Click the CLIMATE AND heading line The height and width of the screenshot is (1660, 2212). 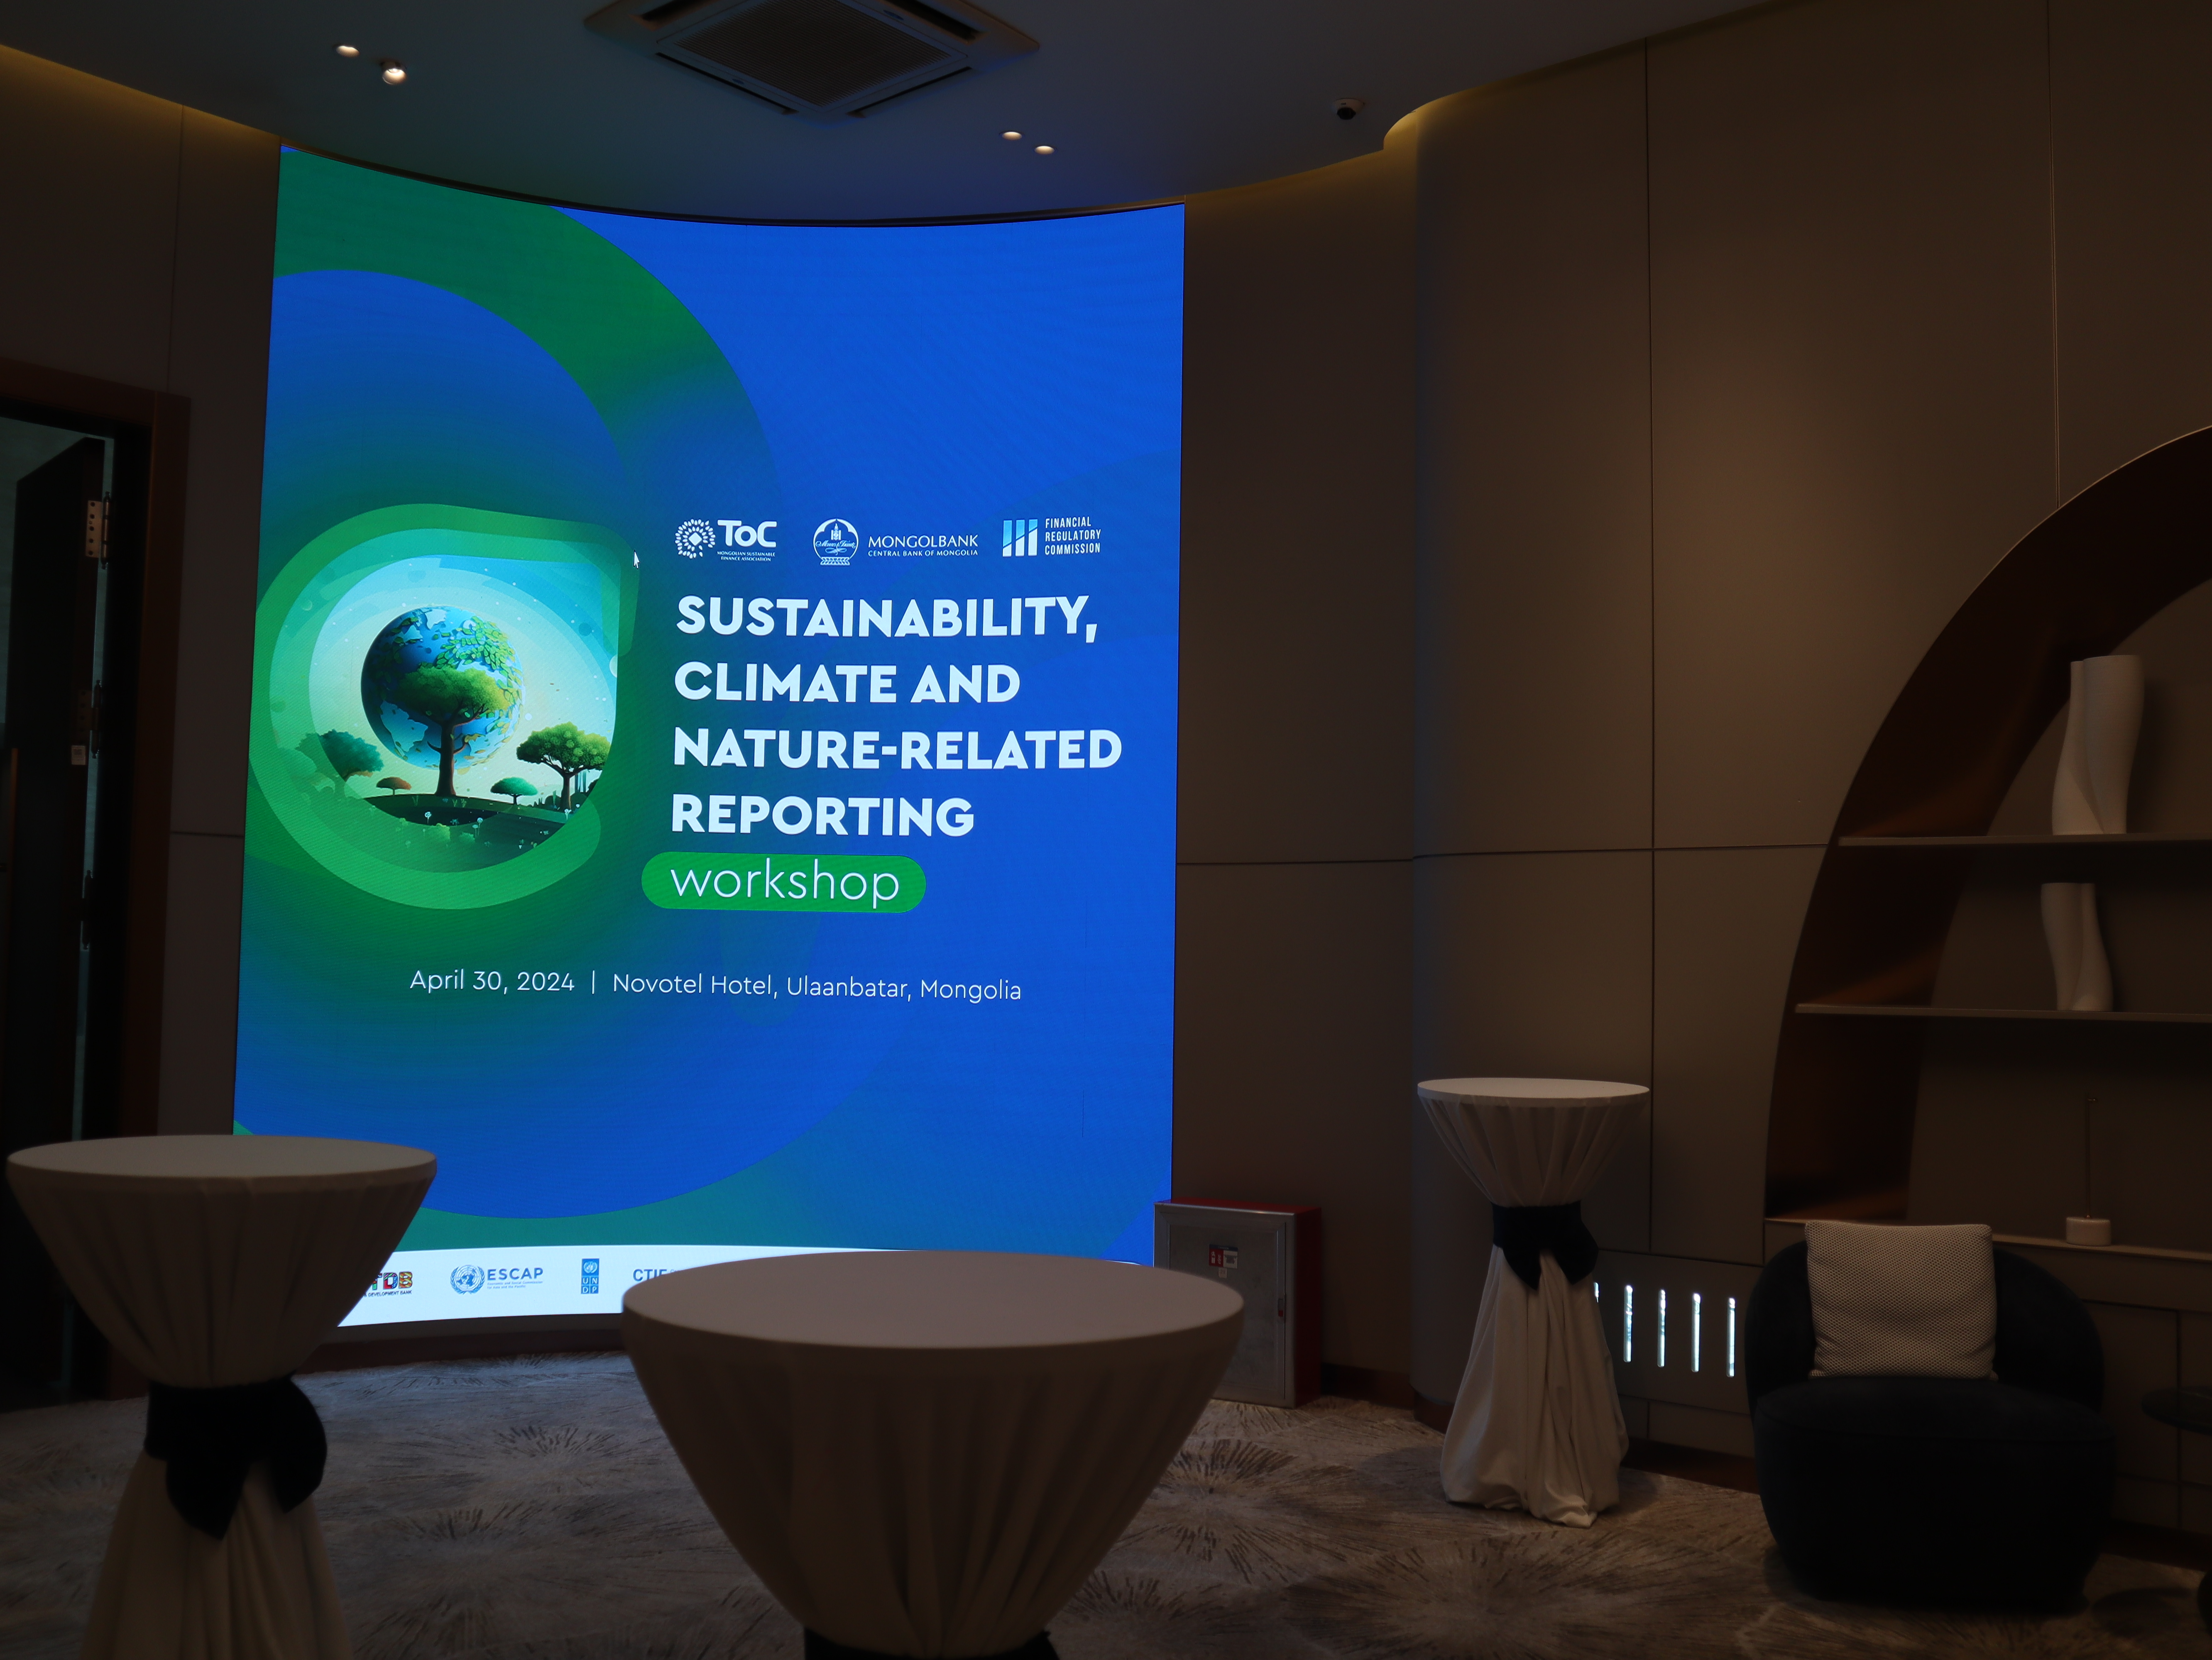847,684
